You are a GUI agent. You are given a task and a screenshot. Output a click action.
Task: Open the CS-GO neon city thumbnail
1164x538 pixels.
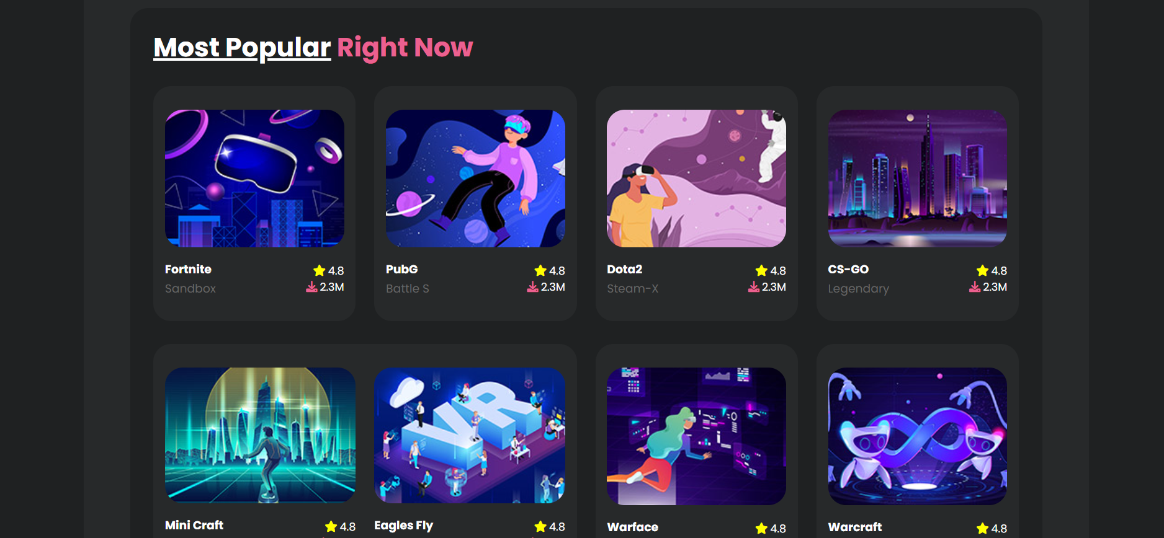coord(918,179)
